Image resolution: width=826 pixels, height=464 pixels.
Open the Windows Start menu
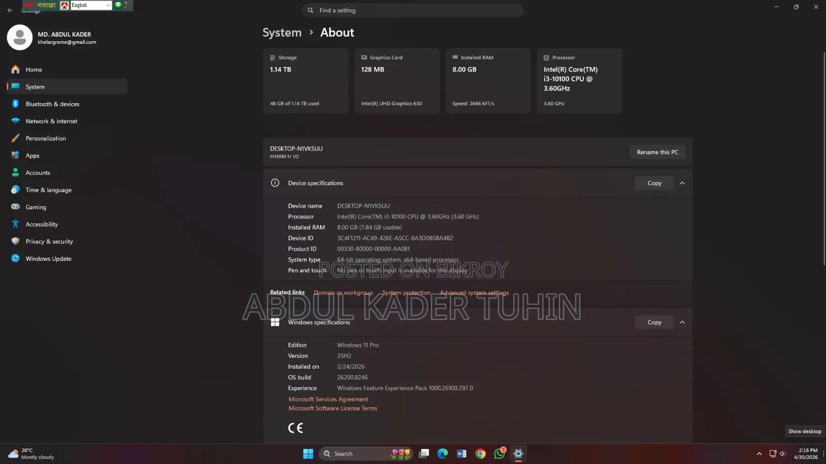pyautogui.click(x=308, y=454)
